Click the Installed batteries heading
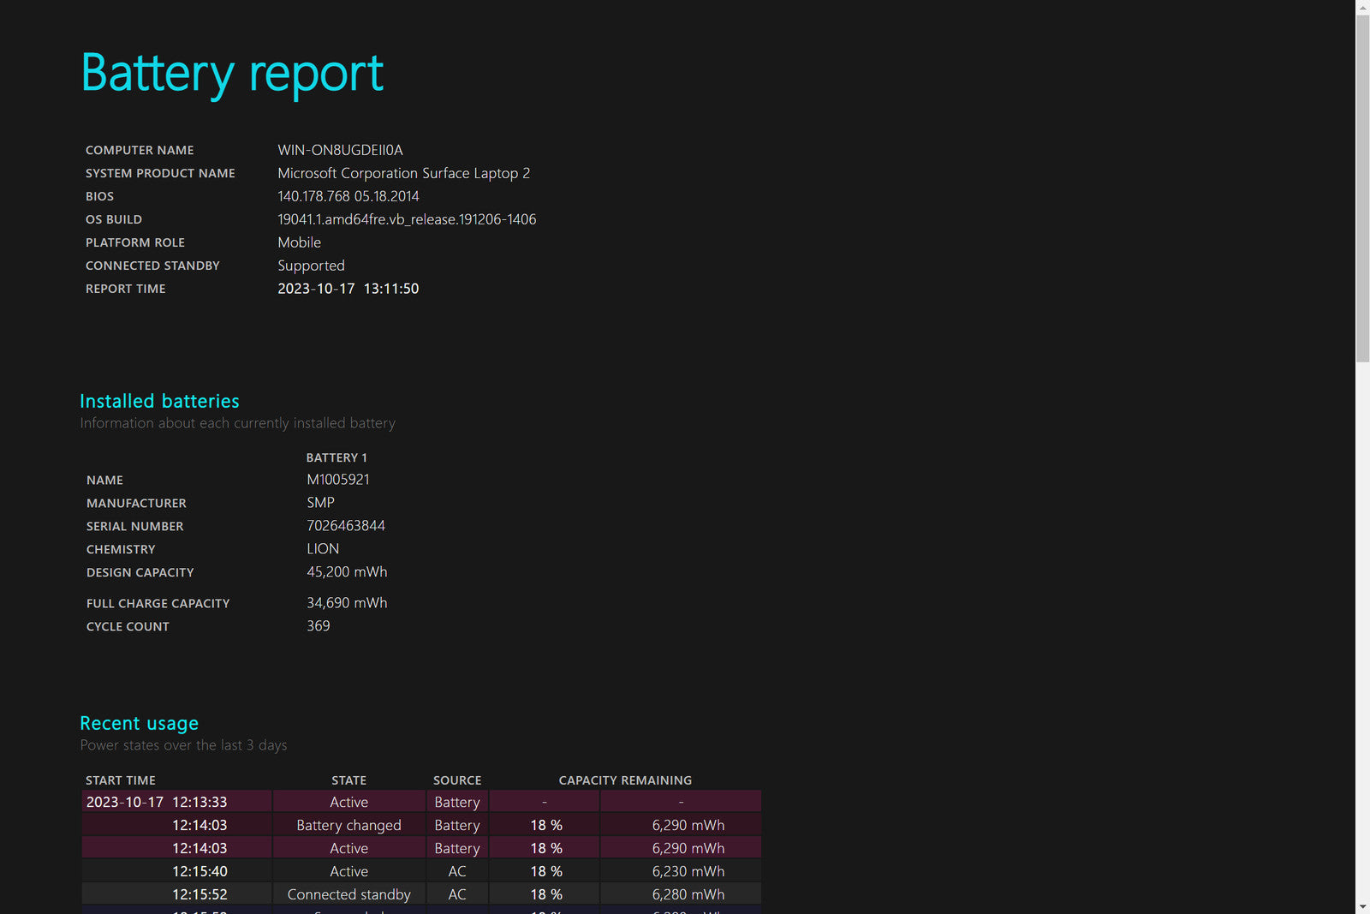 click(x=159, y=401)
